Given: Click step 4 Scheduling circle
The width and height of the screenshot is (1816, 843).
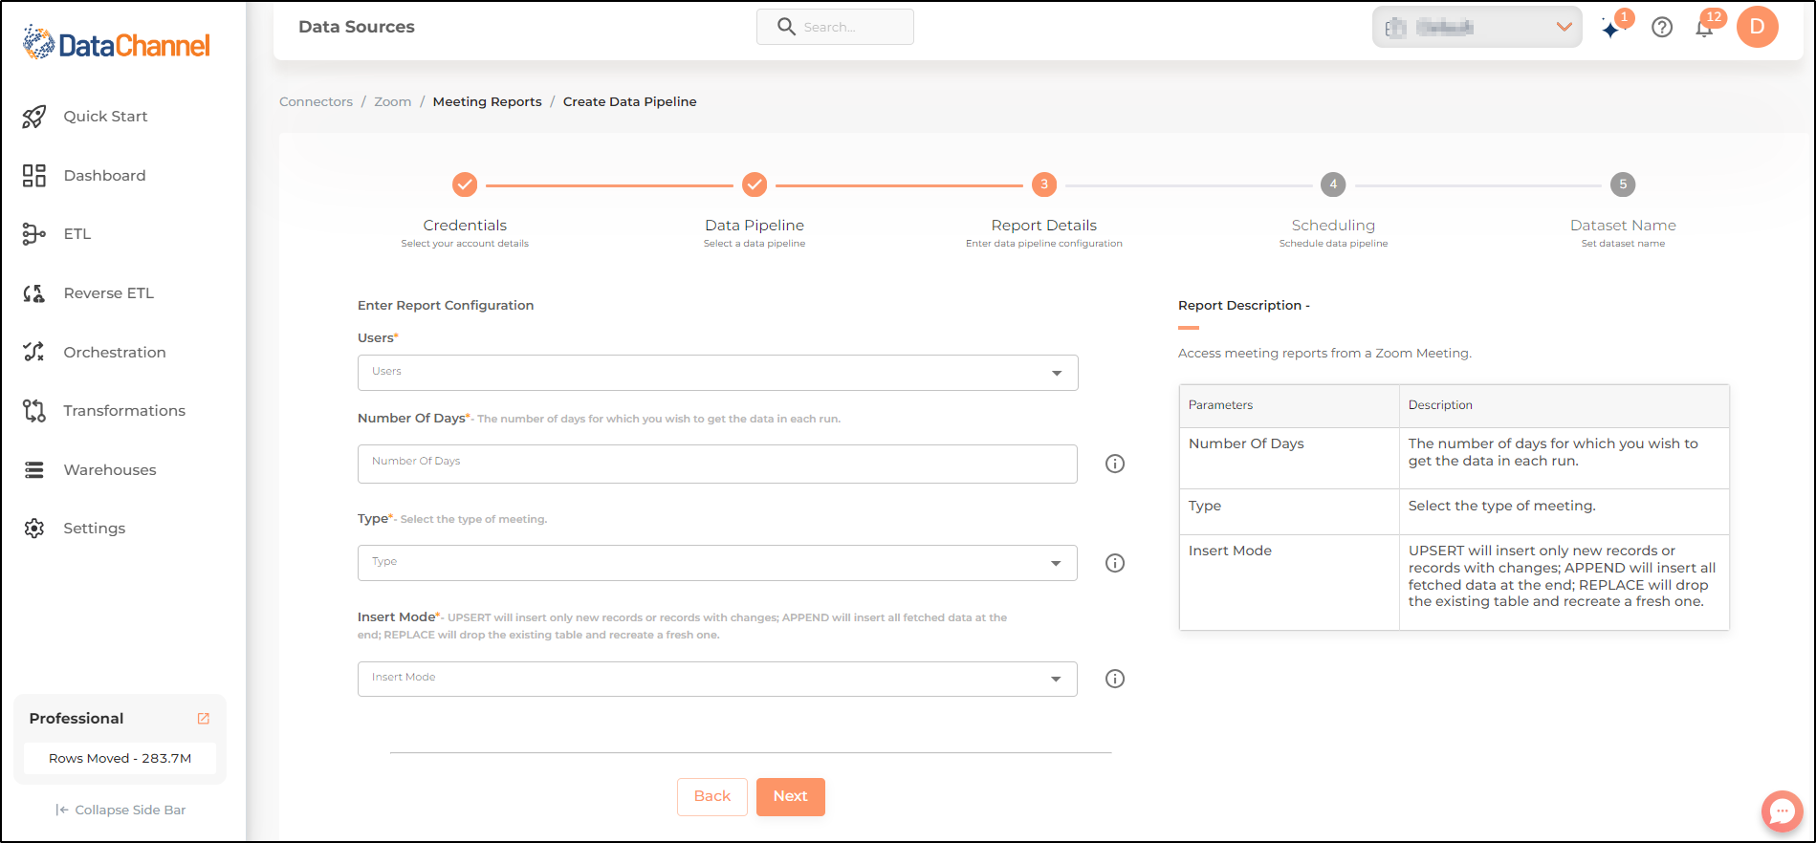Looking at the screenshot, I should tap(1333, 184).
